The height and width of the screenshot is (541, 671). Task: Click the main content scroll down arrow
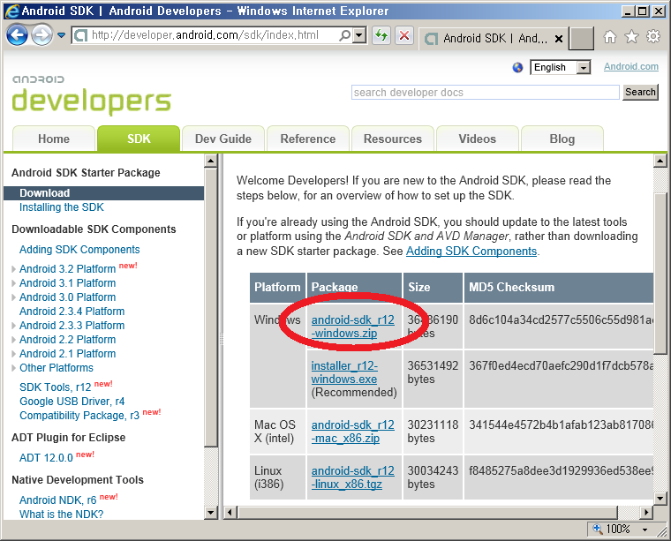(x=660, y=498)
